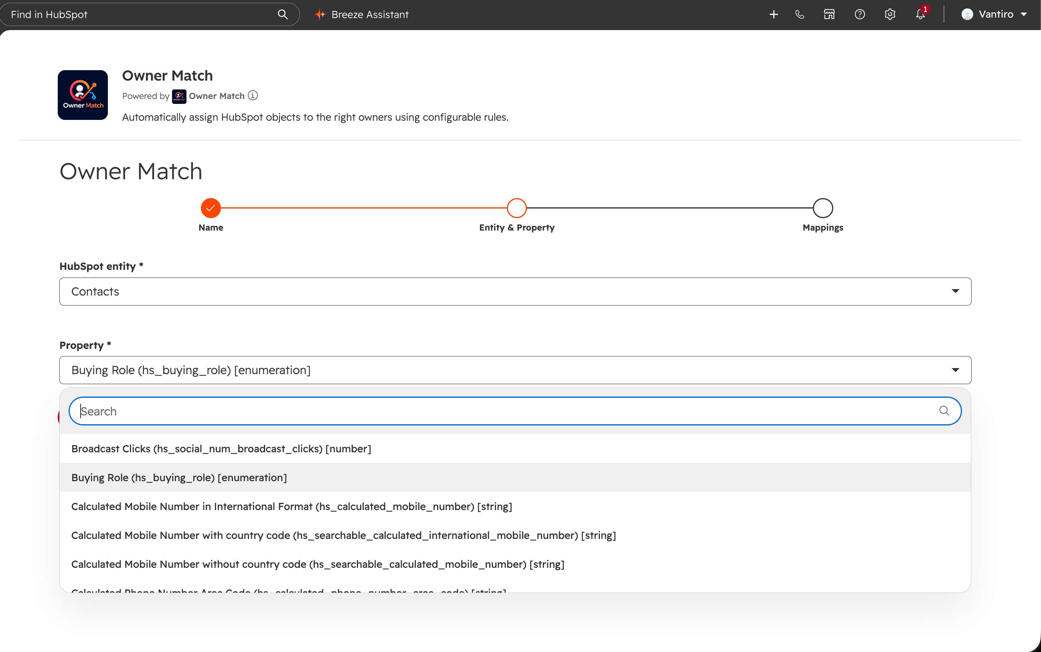Click the magnifier icon in property search
This screenshot has width=1041, height=652.
[944, 411]
